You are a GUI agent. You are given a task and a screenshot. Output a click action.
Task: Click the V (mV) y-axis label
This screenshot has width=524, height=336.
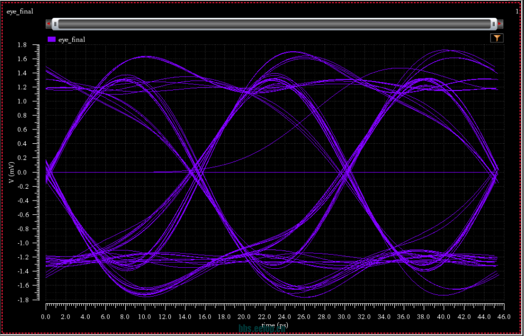[x=12, y=172]
